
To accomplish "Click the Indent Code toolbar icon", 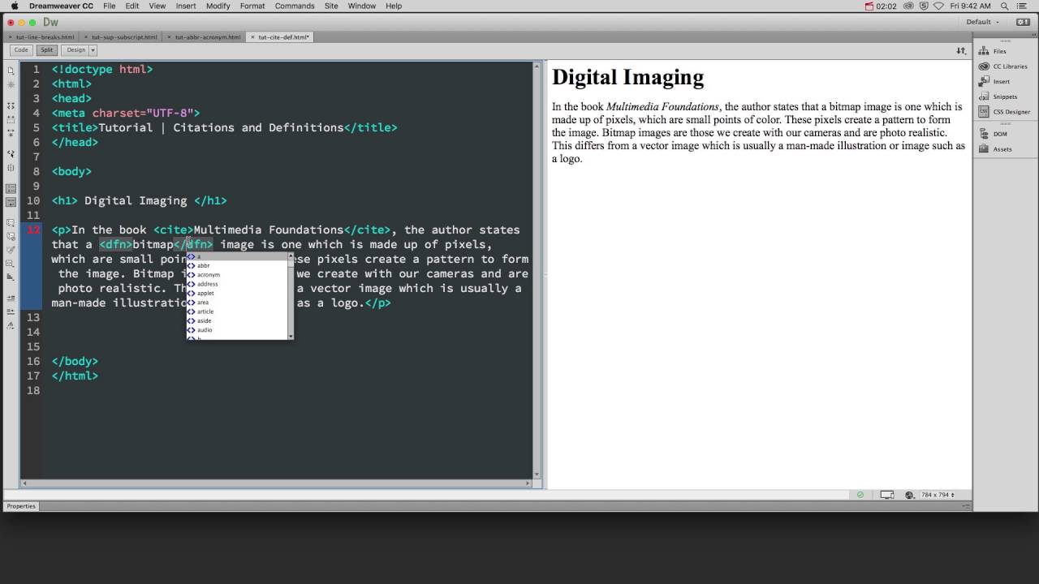I will 11,298.
